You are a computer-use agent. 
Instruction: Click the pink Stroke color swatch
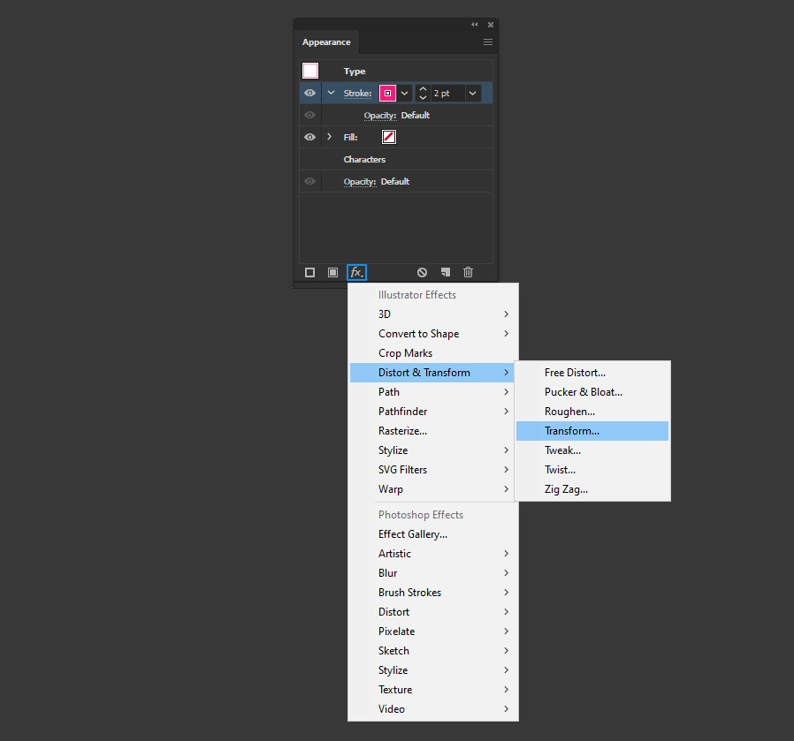click(387, 93)
